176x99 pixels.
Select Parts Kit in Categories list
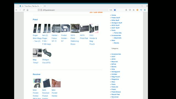click(x=115, y=87)
